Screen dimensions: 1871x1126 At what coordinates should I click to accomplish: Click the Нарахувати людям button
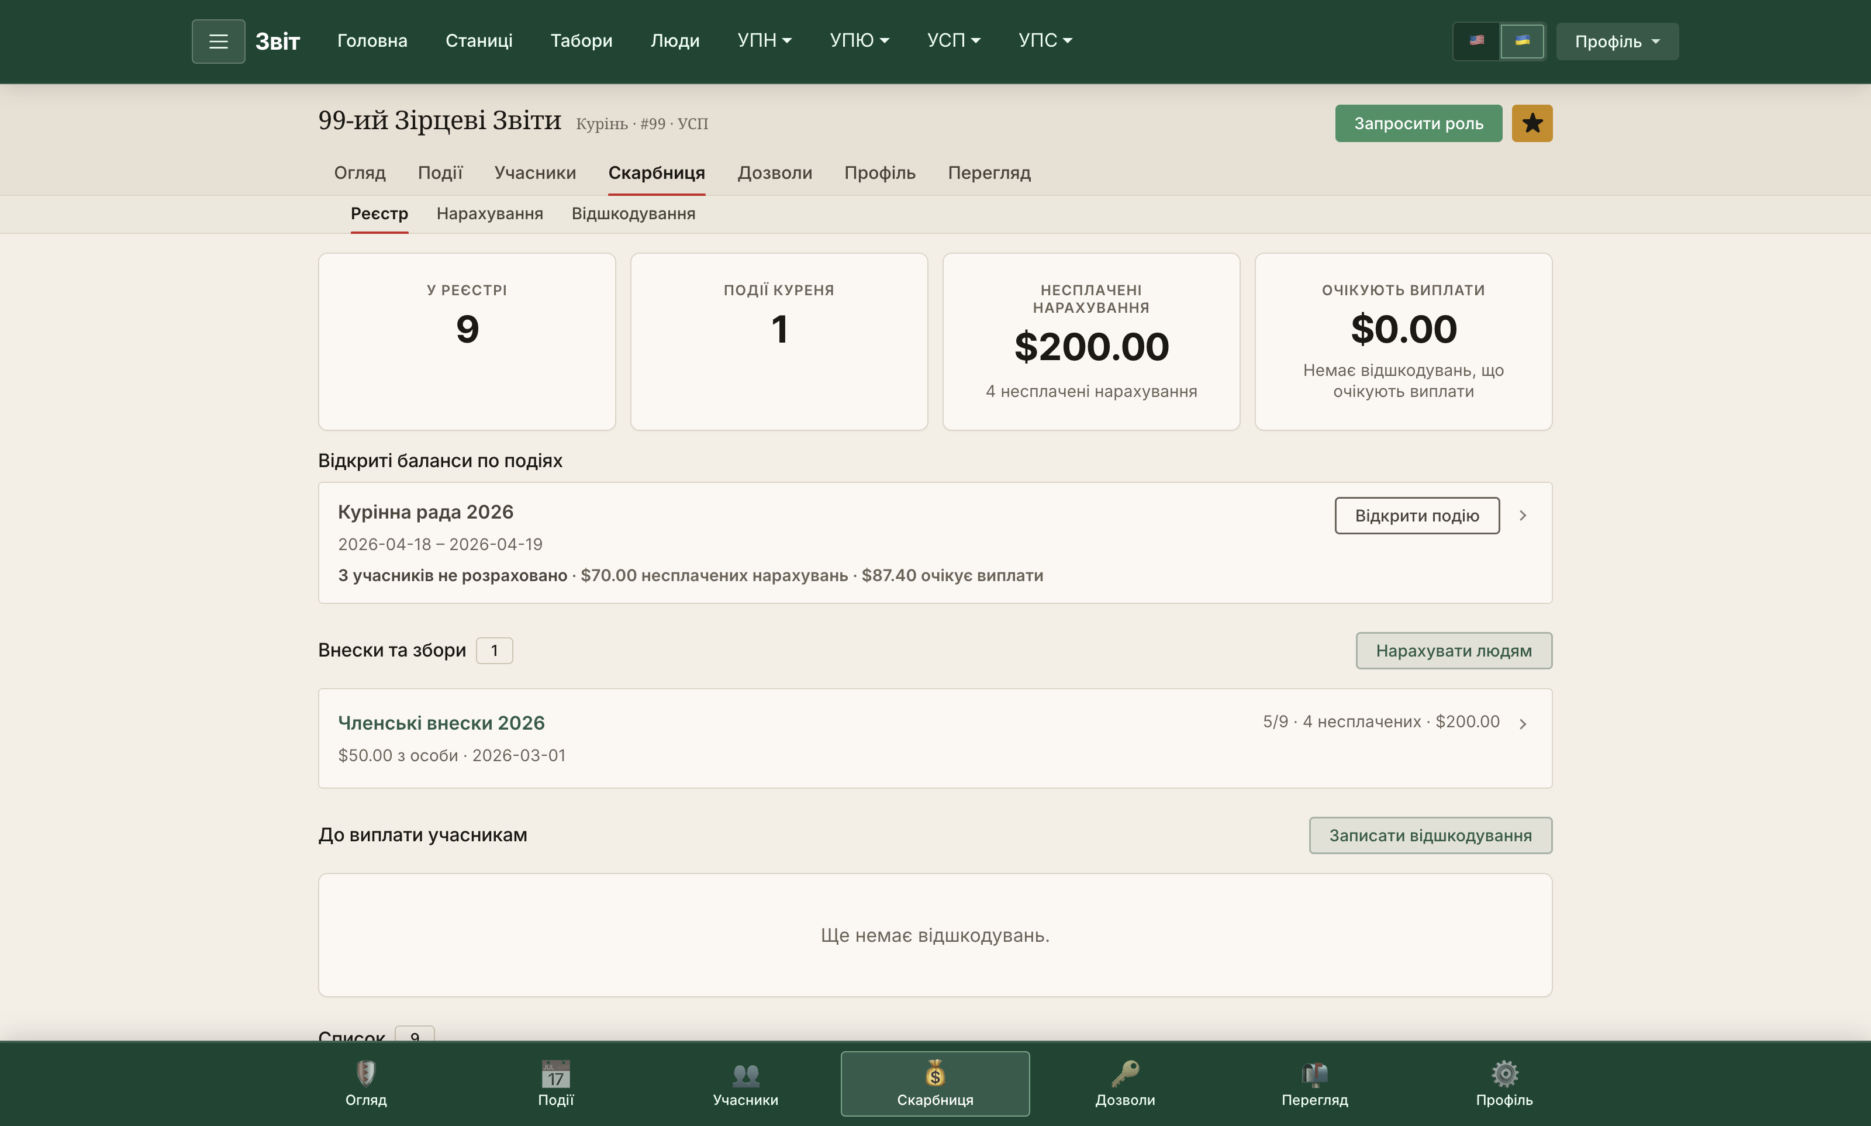[1454, 650]
